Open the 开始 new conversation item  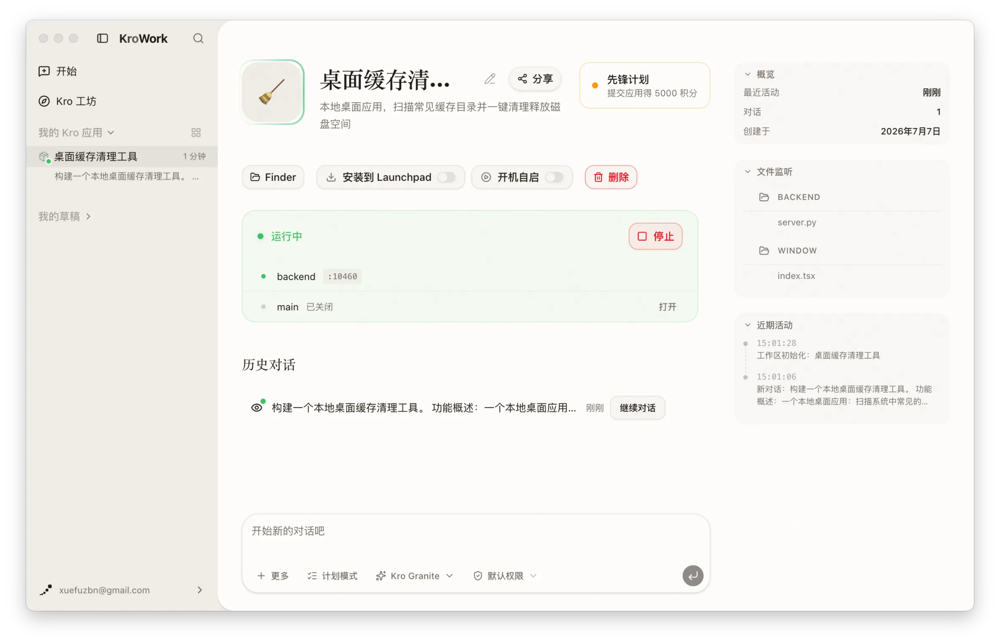coord(122,71)
